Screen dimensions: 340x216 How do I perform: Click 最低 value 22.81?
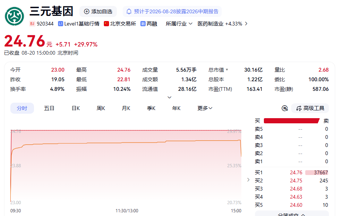click(x=124, y=79)
